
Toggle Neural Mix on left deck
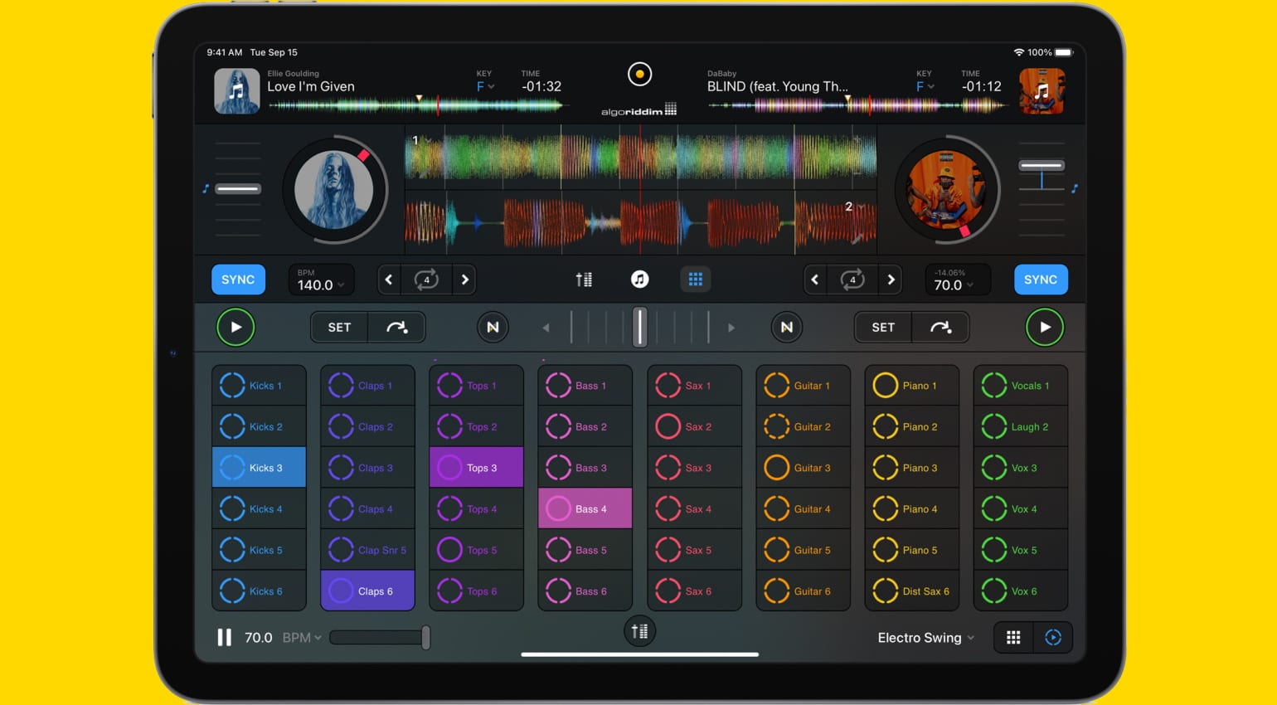click(493, 328)
